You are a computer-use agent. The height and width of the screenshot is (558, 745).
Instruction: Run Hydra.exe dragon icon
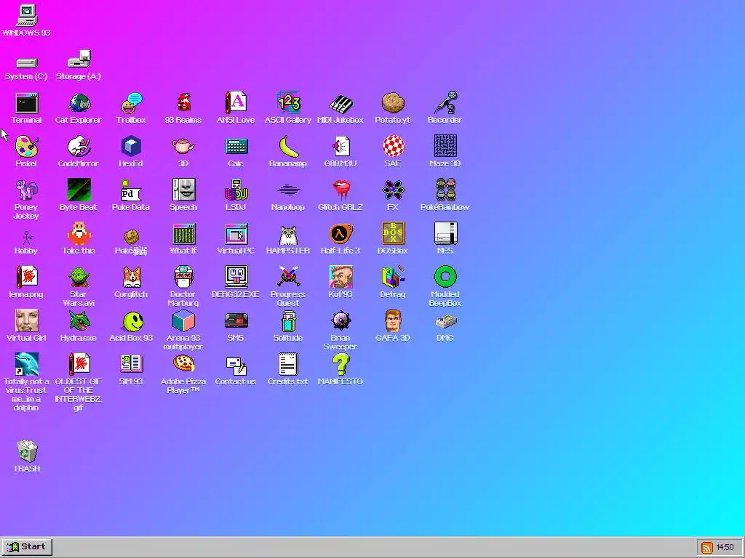pyautogui.click(x=79, y=321)
